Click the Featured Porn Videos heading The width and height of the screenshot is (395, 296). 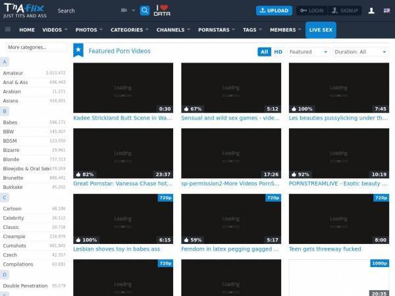(x=119, y=51)
